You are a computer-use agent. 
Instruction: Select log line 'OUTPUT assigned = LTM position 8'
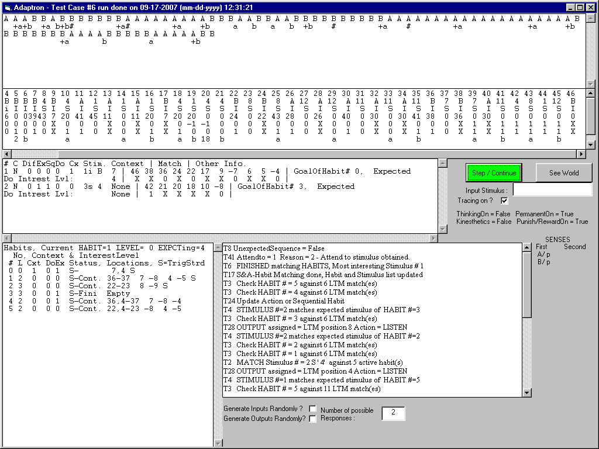(315, 327)
